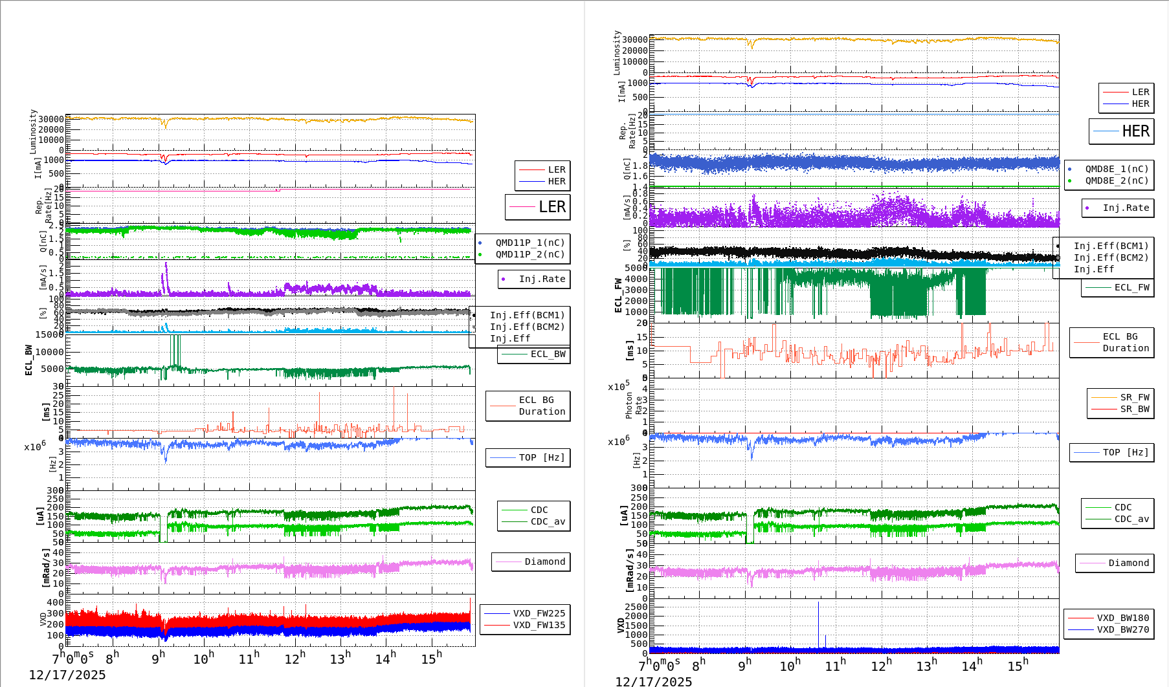Select the QMD8E_1(nC) legend entry
This screenshot has width=1169, height=687.
1116,169
